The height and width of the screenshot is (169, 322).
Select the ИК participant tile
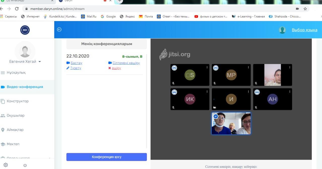[x=190, y=99]
